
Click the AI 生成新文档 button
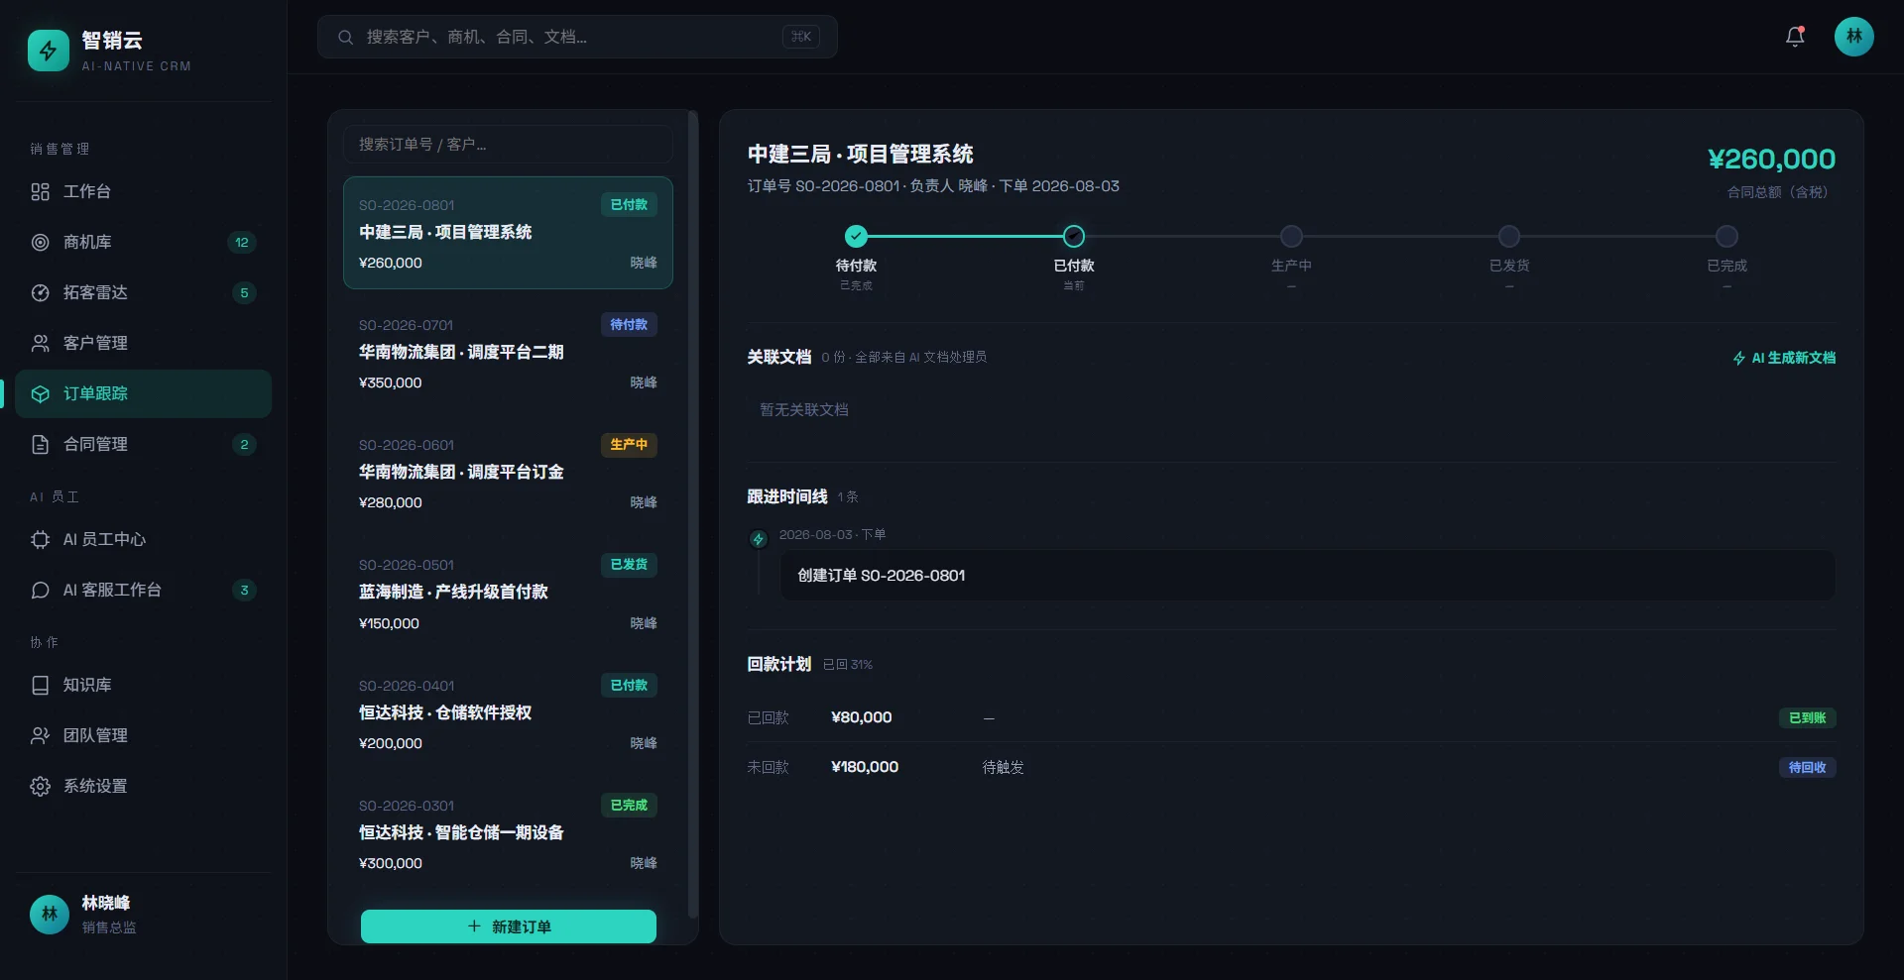(1784, 358)
